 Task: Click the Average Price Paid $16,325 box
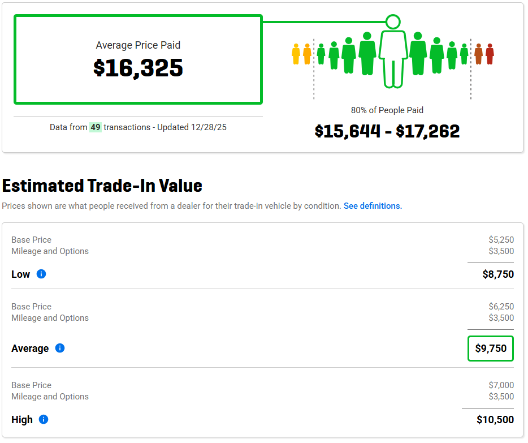138,59
